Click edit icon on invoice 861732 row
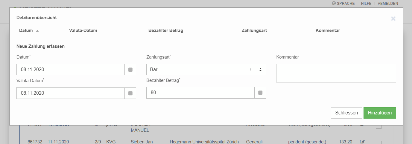The height and width of the screenshot is (144, 412). coord(362,142)
